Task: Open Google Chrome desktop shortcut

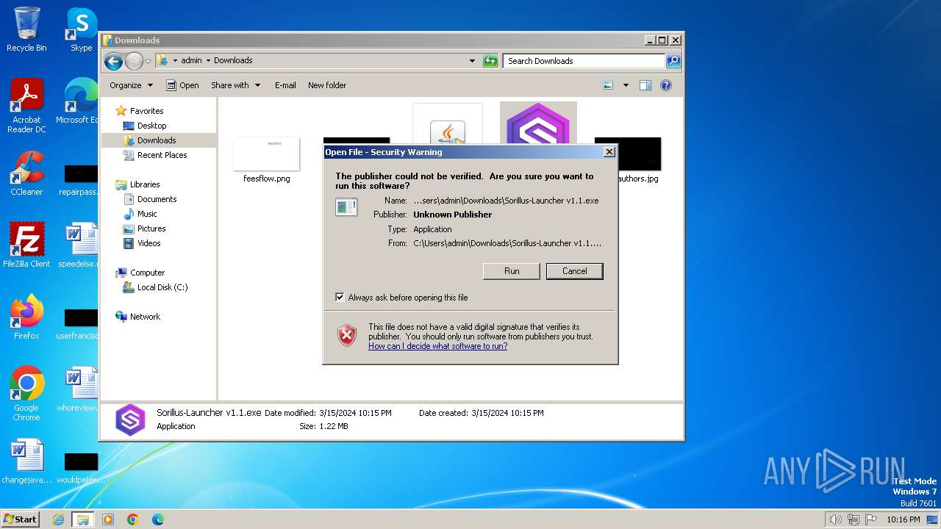Action: pos(26,394)
